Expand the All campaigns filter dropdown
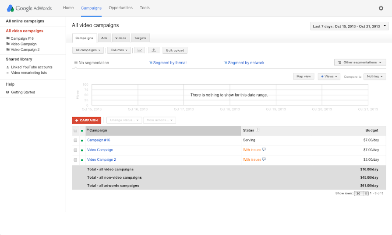392x235 pixels. [x=88, y=50]
